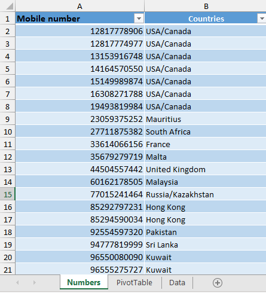Select the Sri Lanka cell
The image size is (266, 293).
click(x=205, y=245)
